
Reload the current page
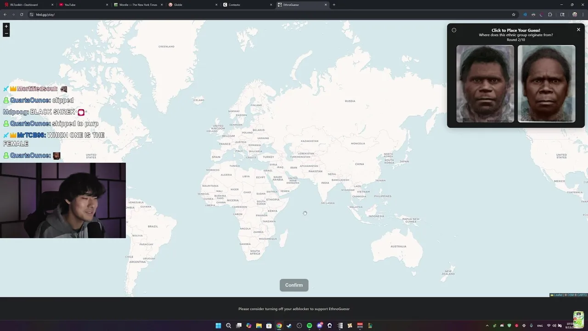tap(22, 15)
